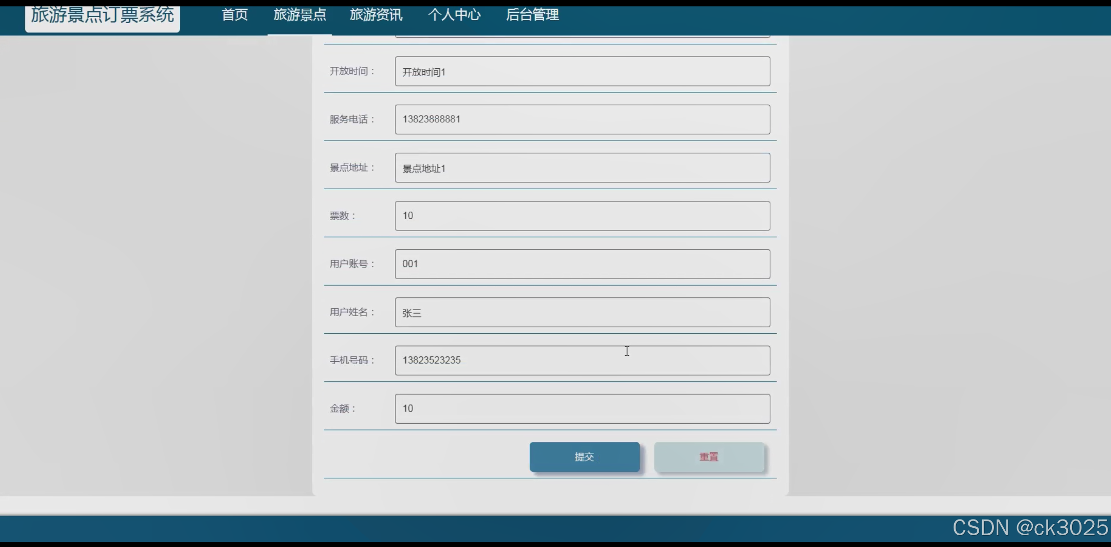Click the 提交 submit button
The width and height of the screenshot is (1111, 547).
pyautogui.click(x=584, y=457)
